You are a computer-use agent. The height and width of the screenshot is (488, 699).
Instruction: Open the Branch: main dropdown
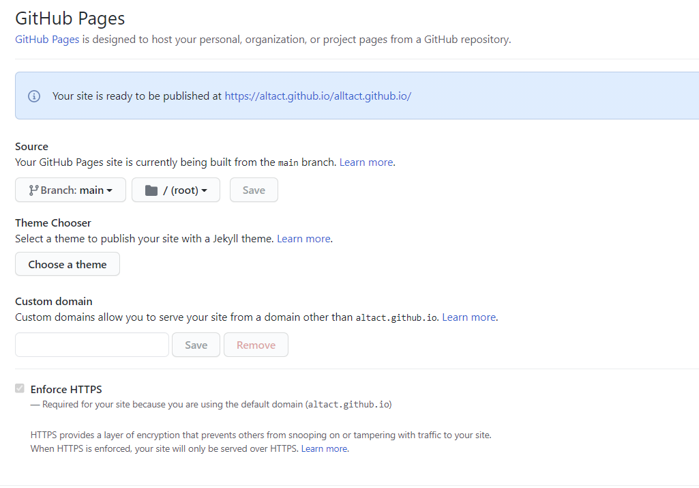70,190
